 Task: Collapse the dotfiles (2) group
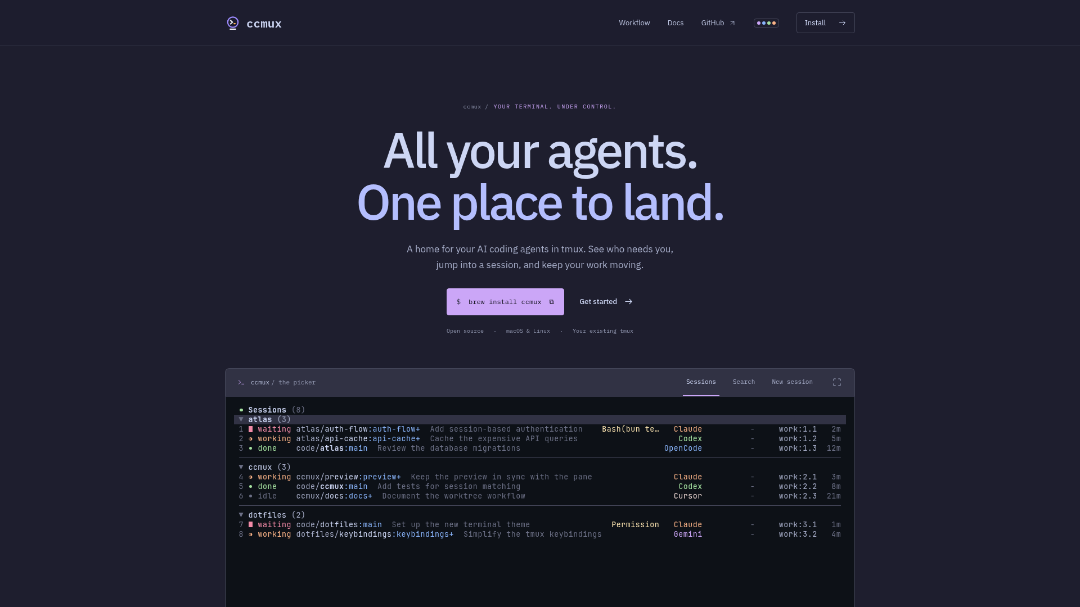point(241,515)
